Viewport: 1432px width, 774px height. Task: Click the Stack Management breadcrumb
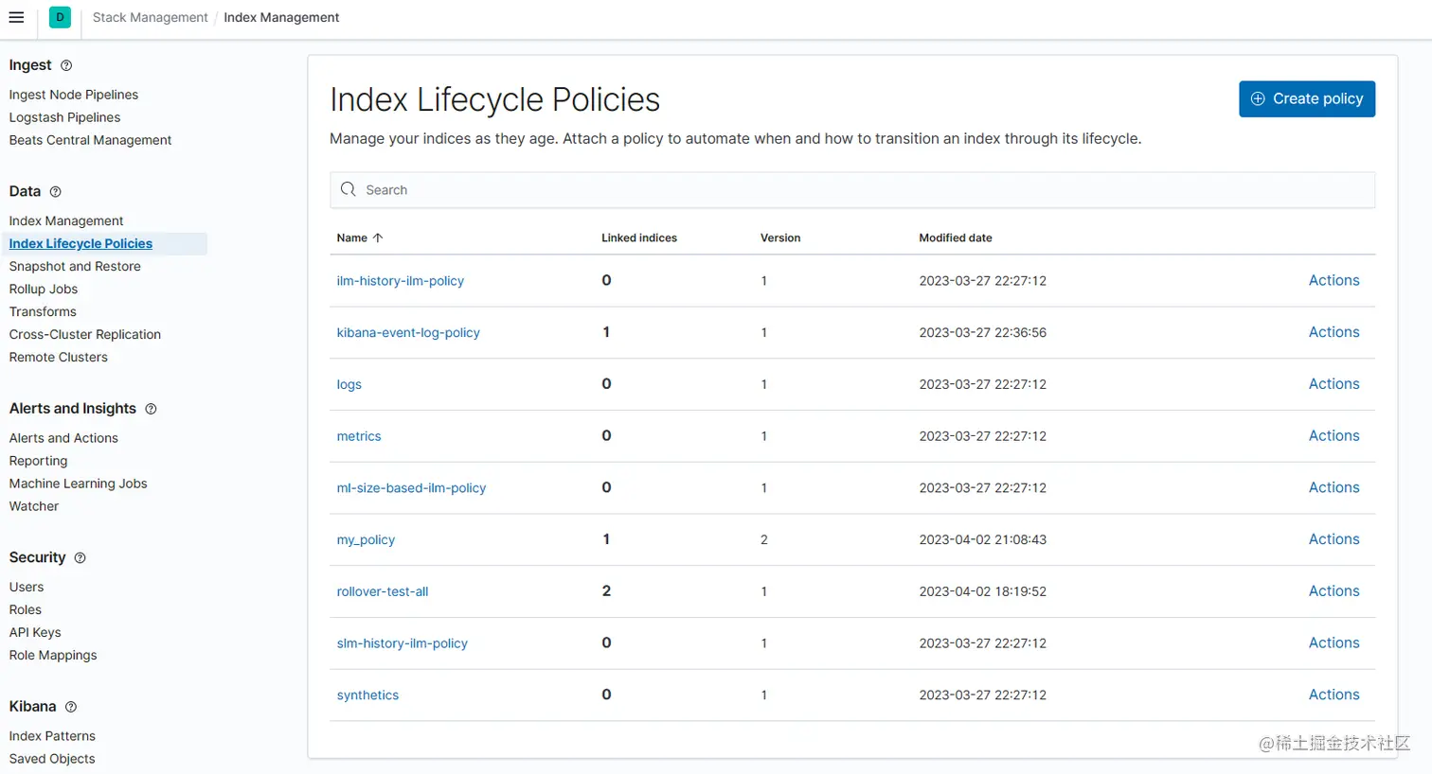(150, 17)
